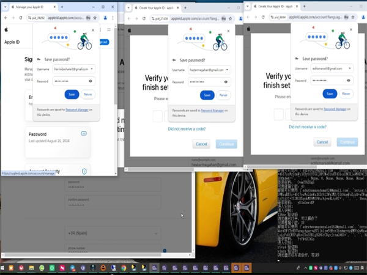
Task: Click Never in the middle password dialog
Action: tap(223, 95)
